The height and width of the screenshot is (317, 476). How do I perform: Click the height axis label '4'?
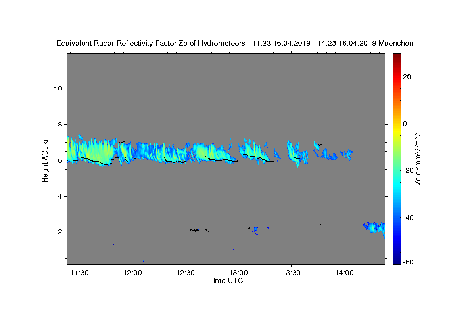[59, 196]
